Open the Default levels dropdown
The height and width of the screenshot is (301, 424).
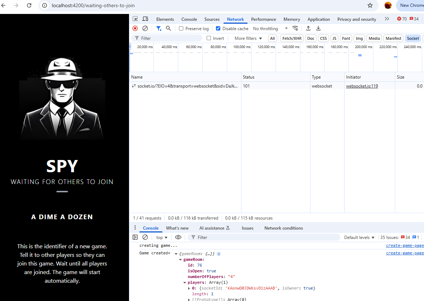tap(359, 237)
